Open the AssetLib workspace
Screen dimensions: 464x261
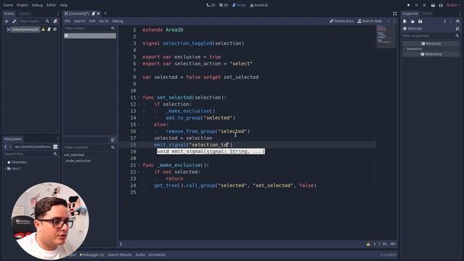coord(259,5)
